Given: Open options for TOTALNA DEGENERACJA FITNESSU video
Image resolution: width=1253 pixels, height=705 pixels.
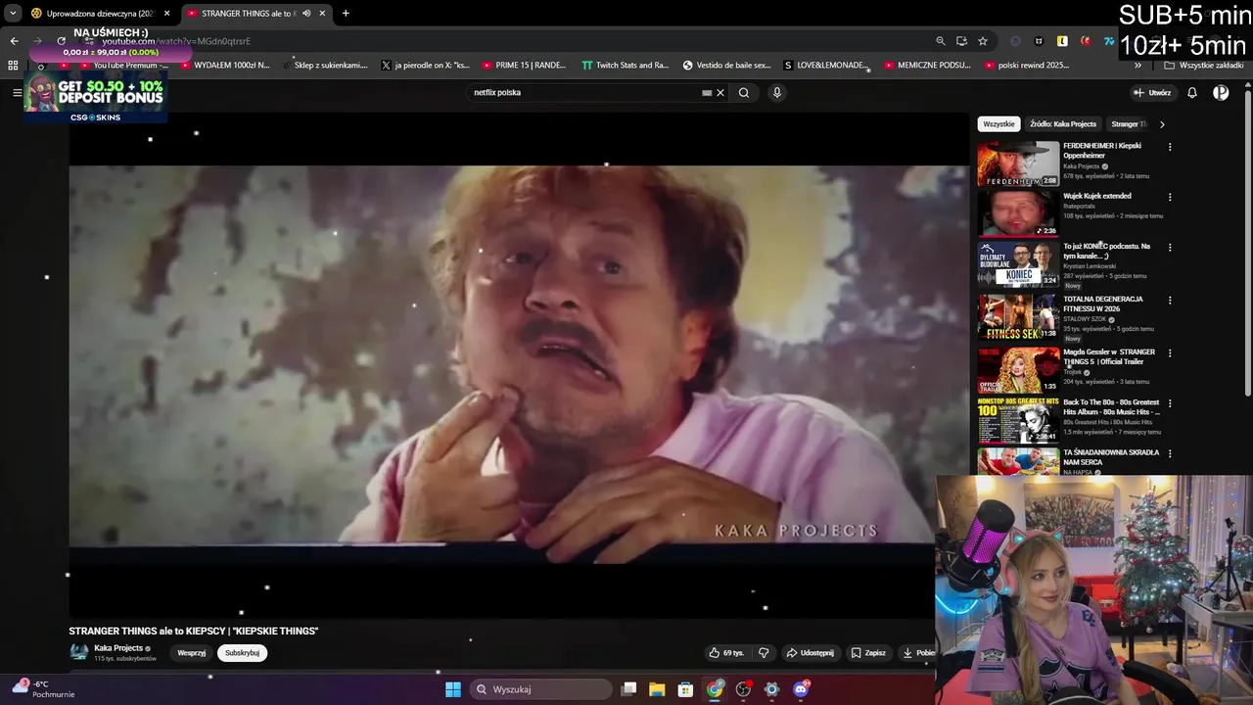Looking at the screenshot, I should click(1170, 301).
